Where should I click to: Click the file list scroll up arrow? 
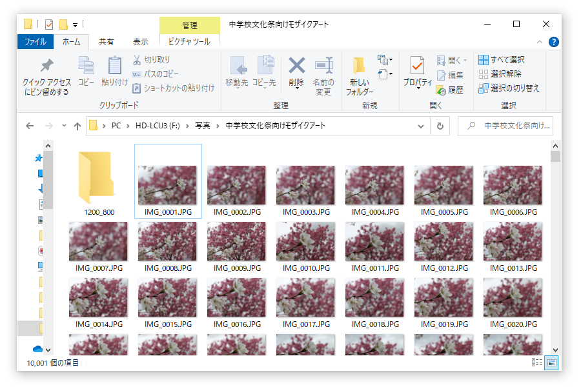[x=555, y=146]
